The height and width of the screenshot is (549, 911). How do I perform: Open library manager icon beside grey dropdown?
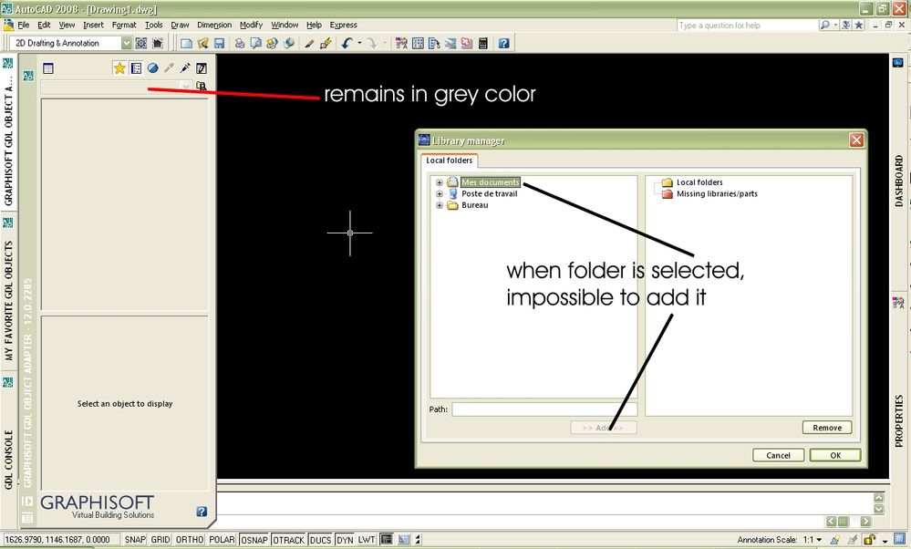point(201,86)
